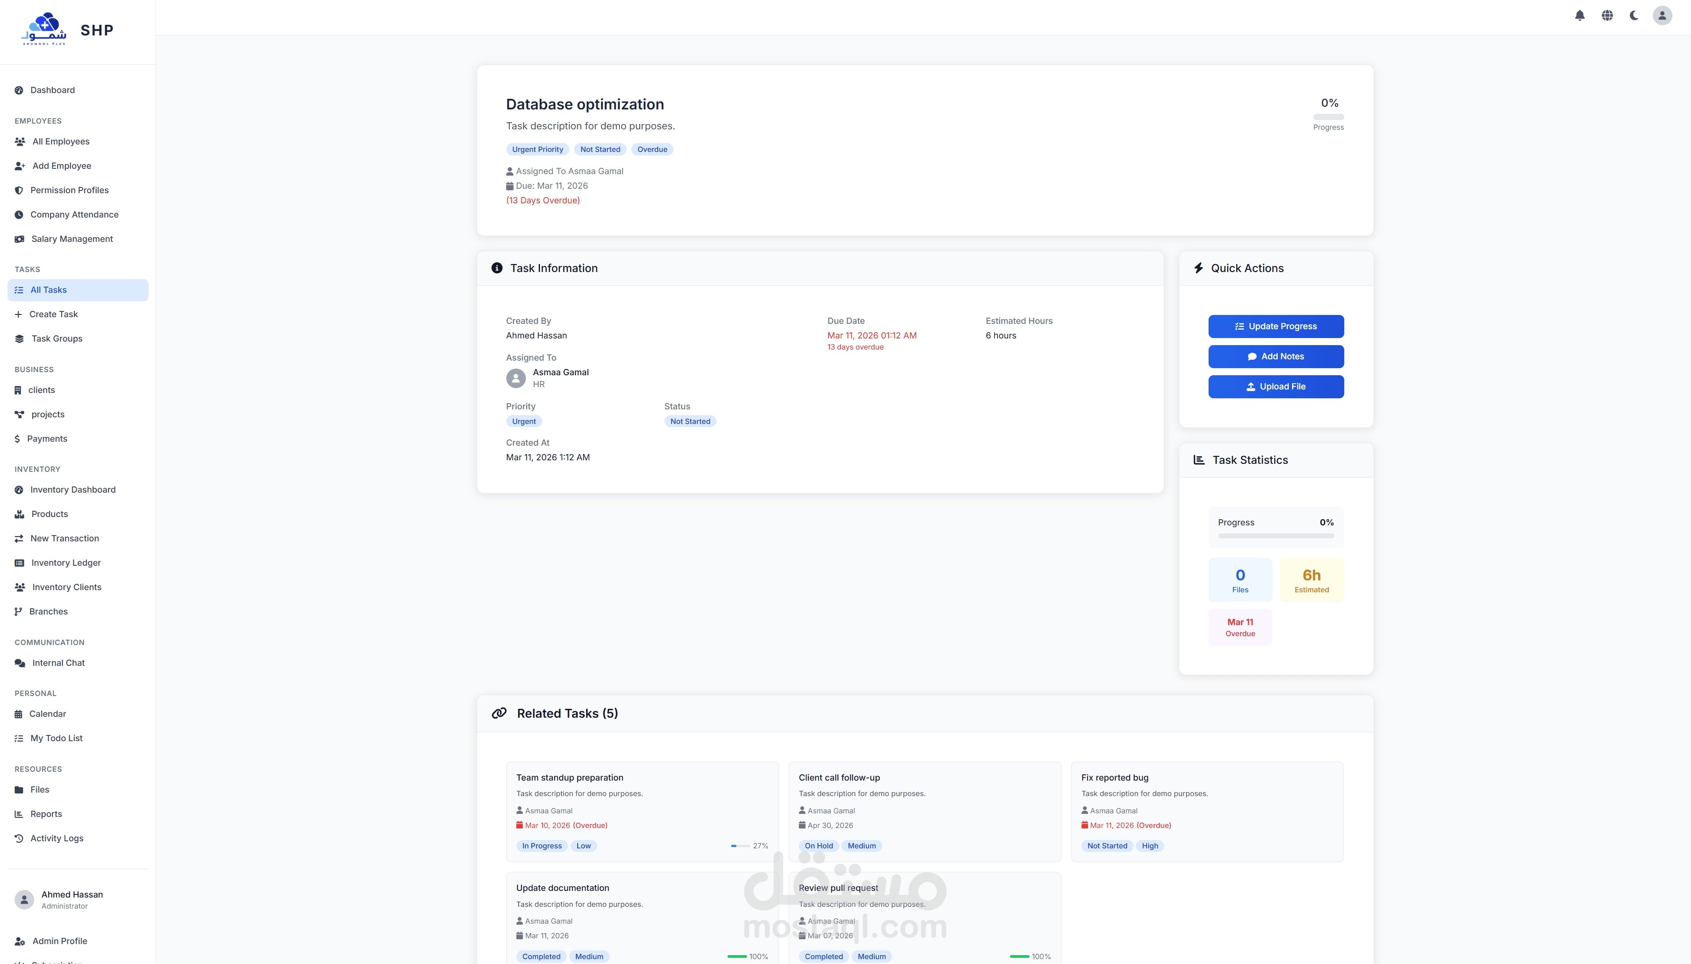This screenshot has height=964, width=1691.
Task: Click the SHP logo image
Action: click(44, 29)
